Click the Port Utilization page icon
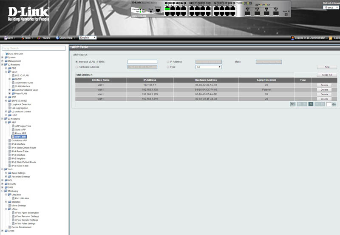 point(13,198)
